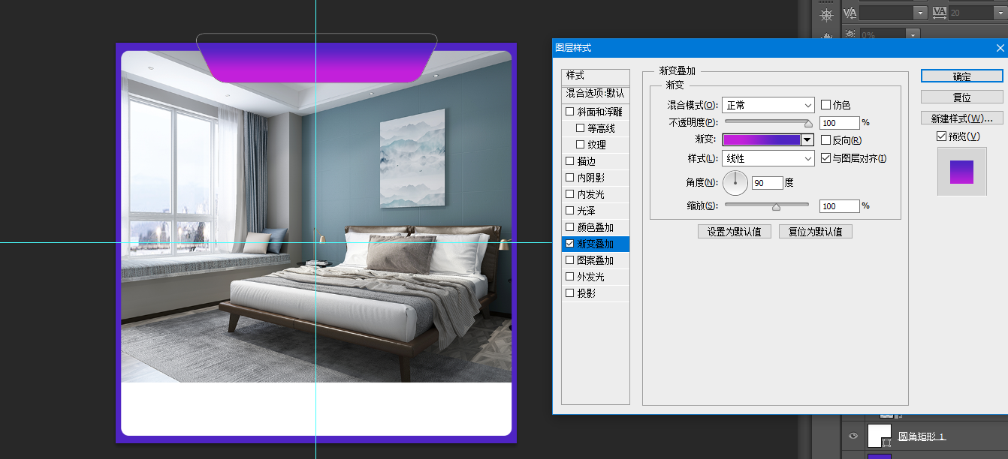This screenshot has width=1008, height=459.
Task: Select the 渐变叠加 style entry
Action: point(596,244)
